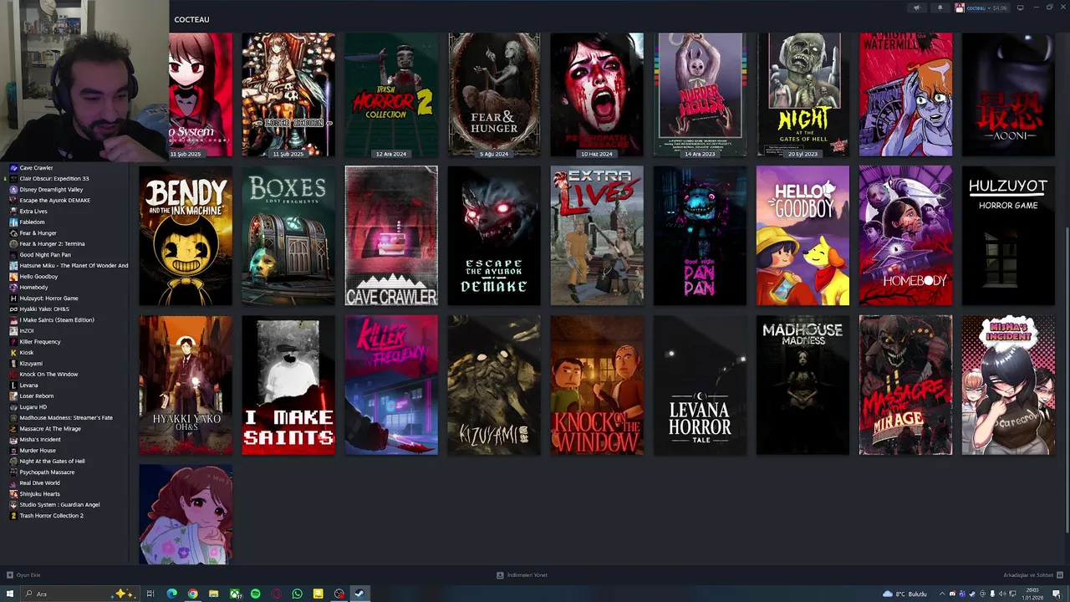Open Bendy and the Ink Machine cover
Viewport: 1070px width, 602px height.
(x=186, y=236)
